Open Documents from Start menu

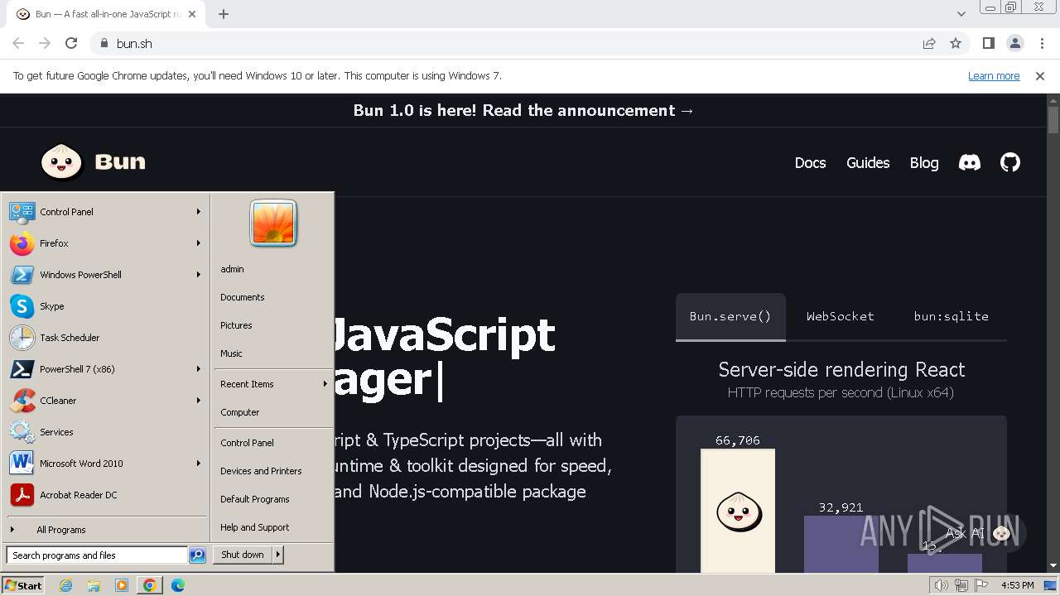coord(272,297)
